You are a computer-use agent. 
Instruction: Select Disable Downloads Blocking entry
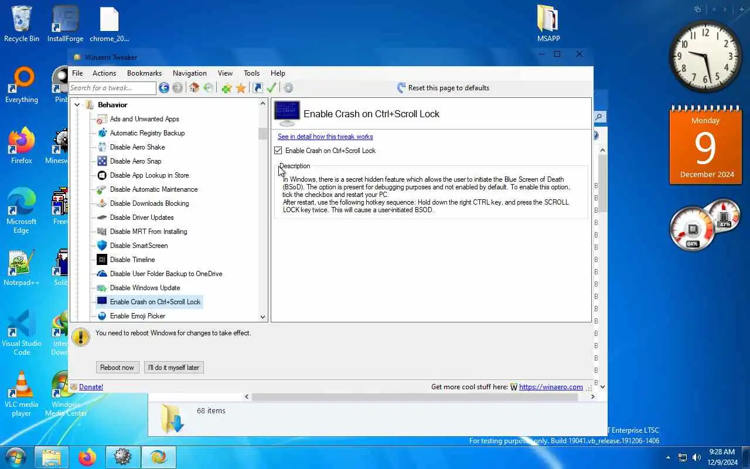coord(149,203)
